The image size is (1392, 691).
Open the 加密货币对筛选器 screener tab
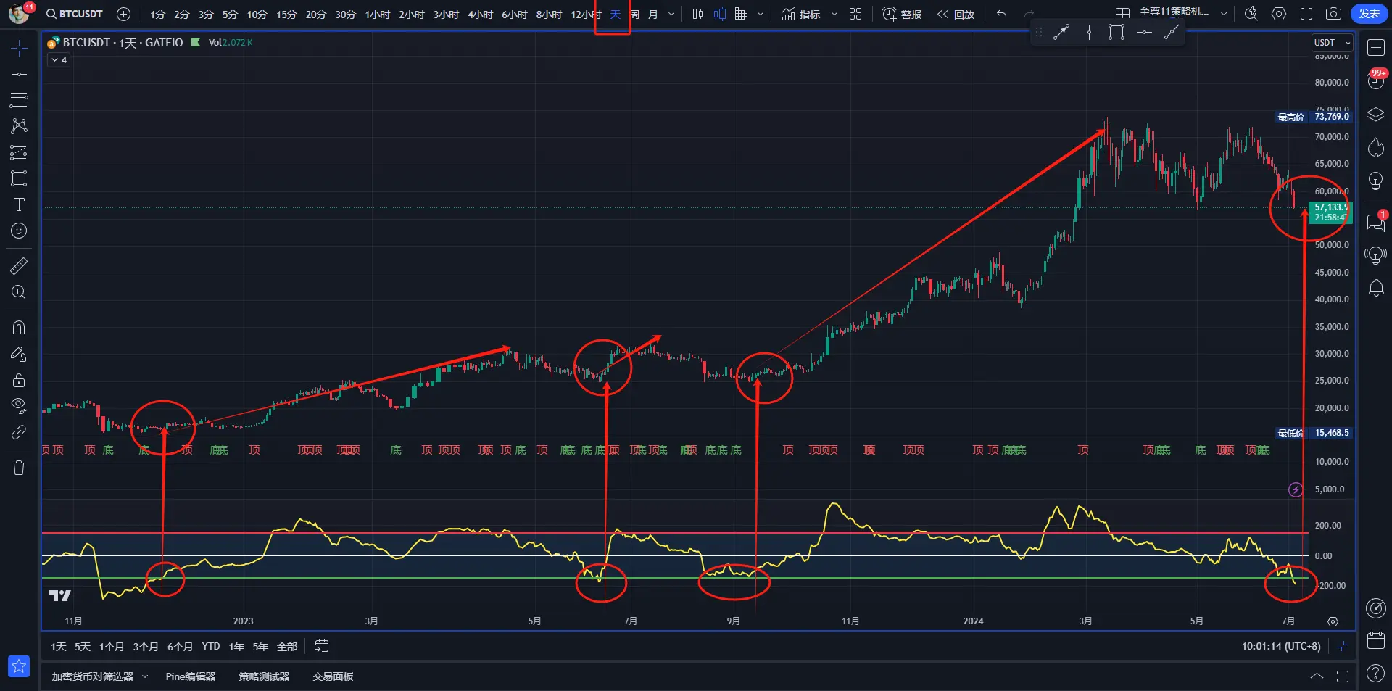pyautogui.click(x=93, y=676)
